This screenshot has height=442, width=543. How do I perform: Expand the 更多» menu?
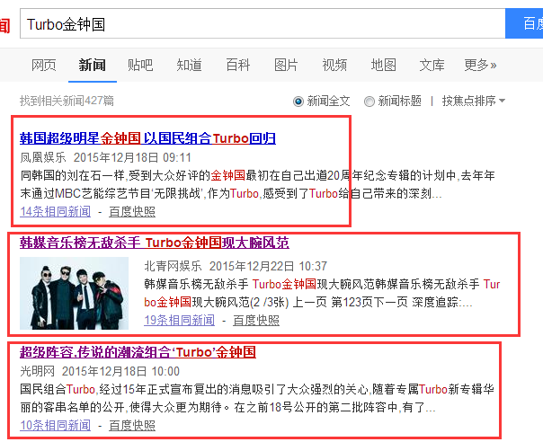pos(480,65)
